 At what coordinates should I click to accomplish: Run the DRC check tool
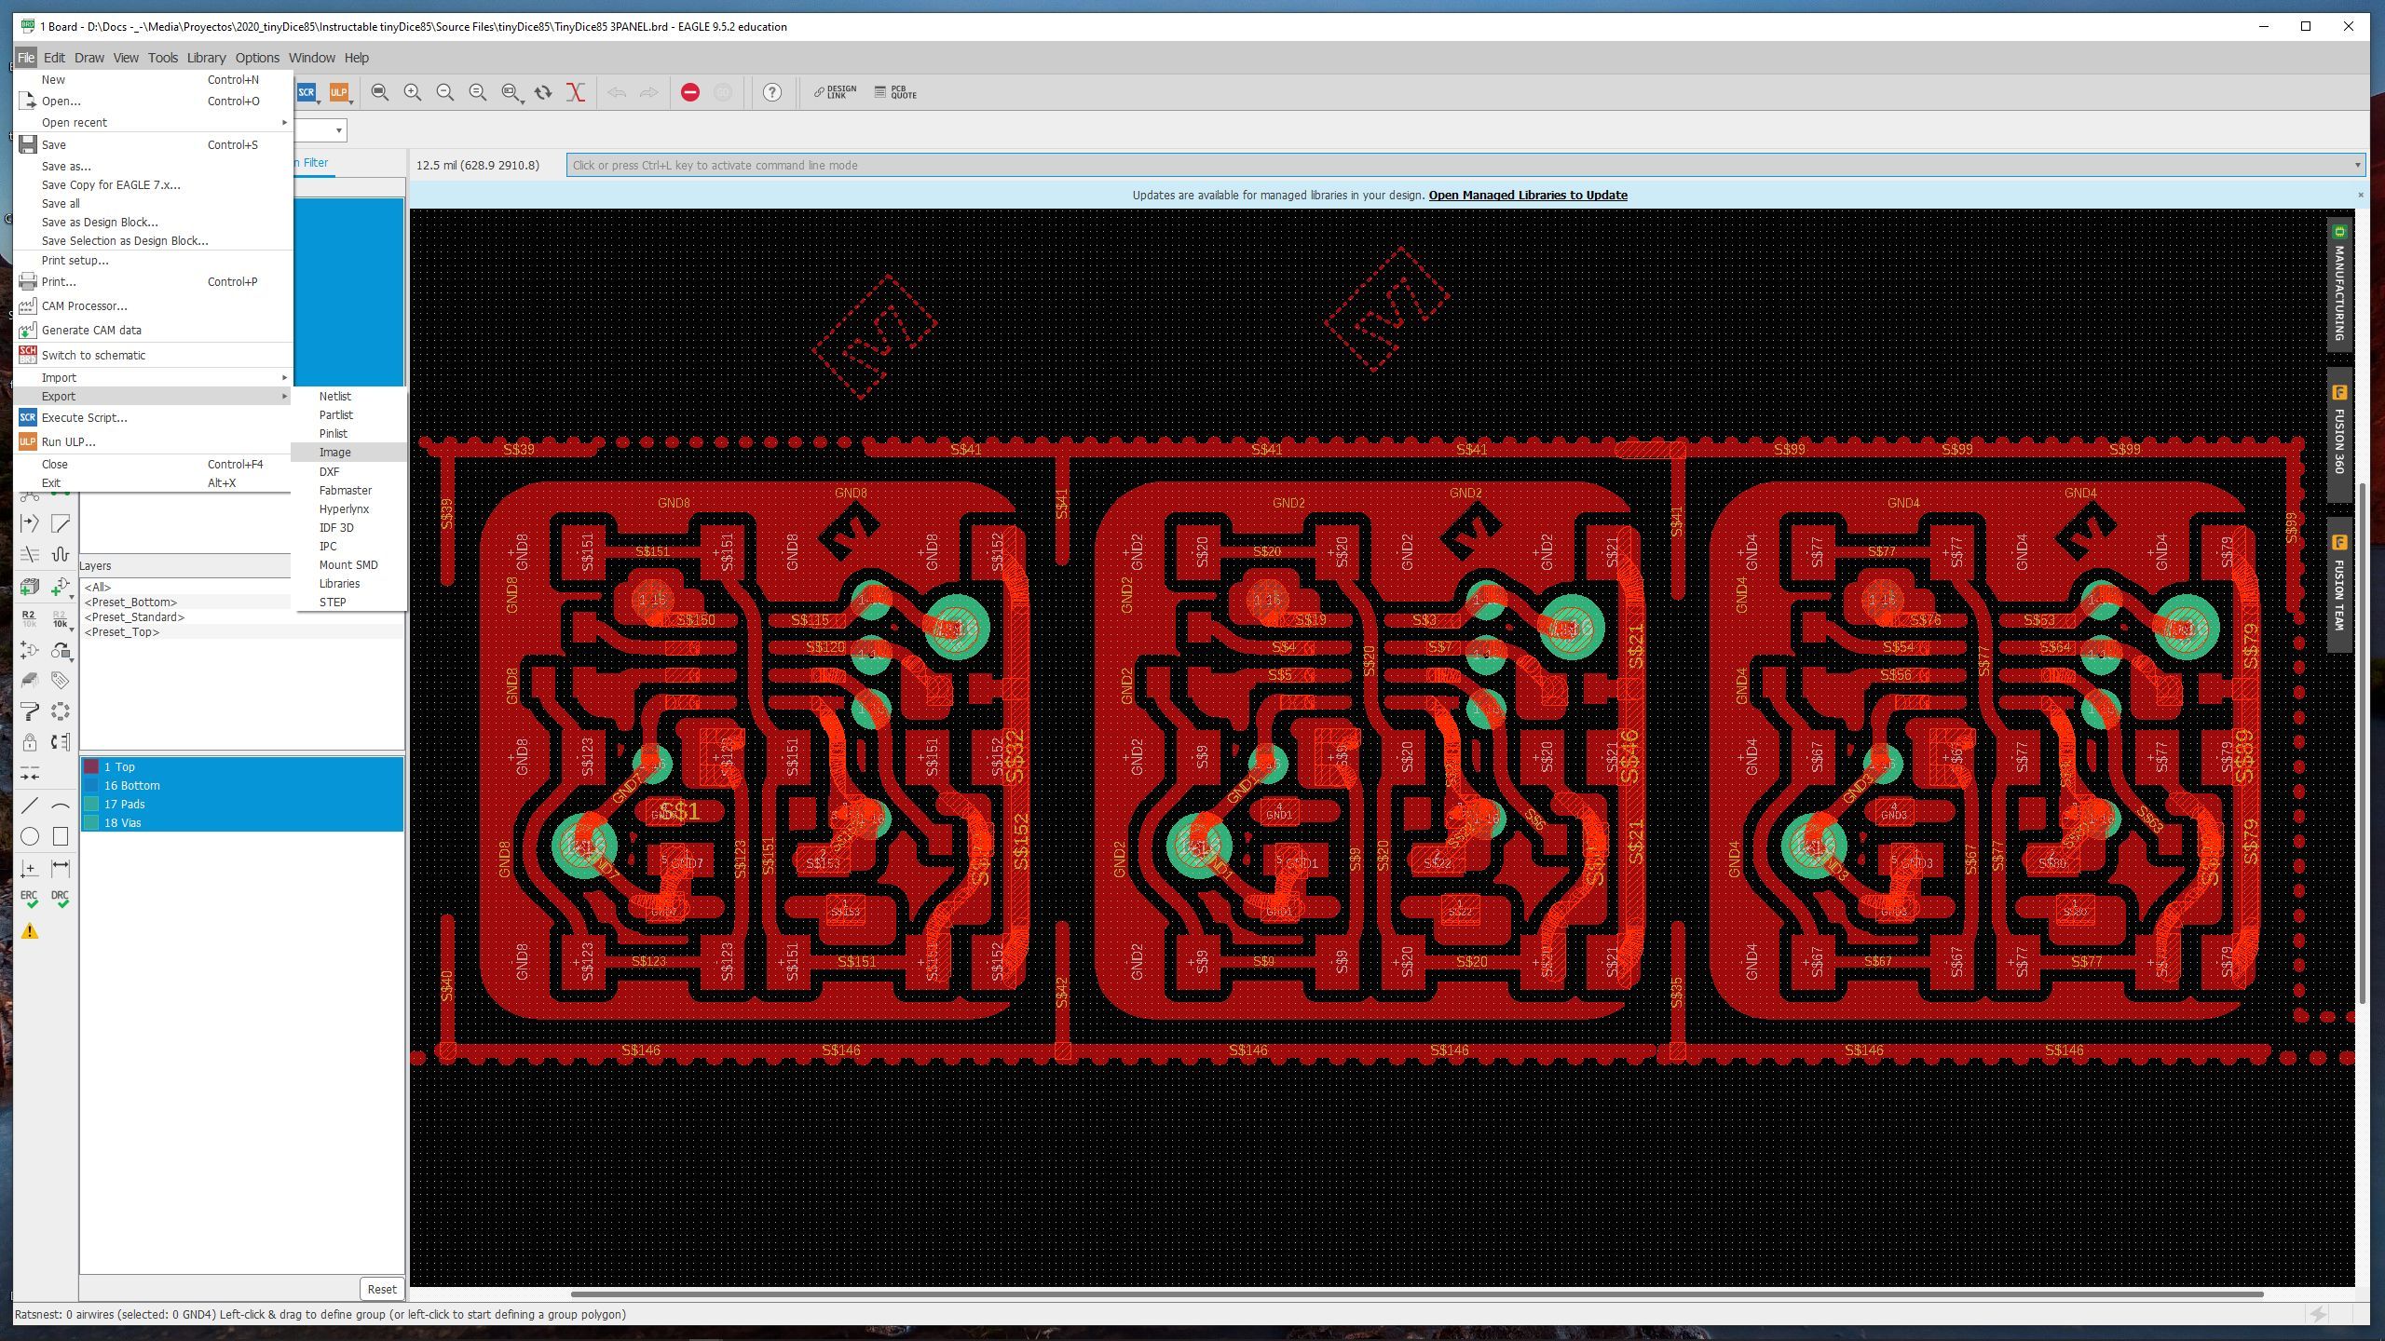pos(60,898)
